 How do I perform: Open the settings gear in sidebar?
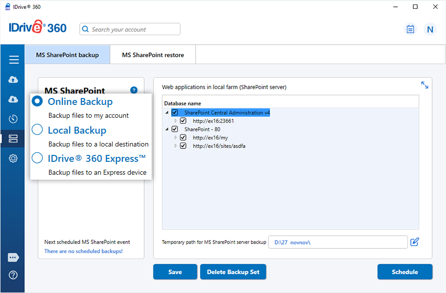coord(13,158)
